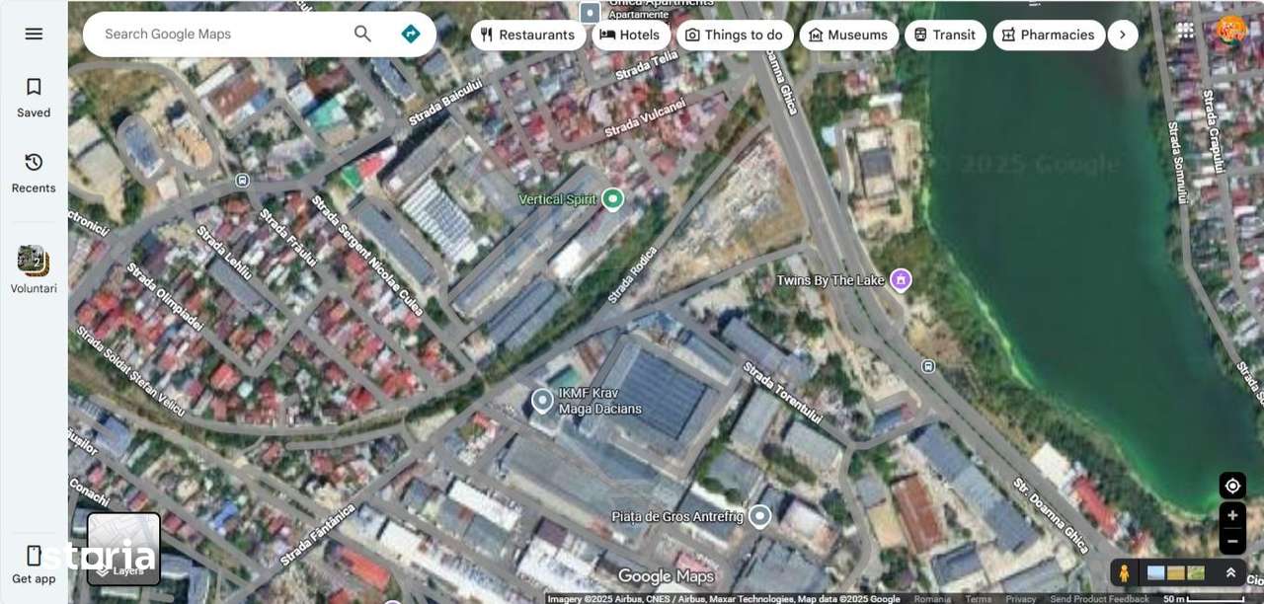Click the magnifier search icon
Viewport: 1264px width, 604px height.
click(362, 34)
